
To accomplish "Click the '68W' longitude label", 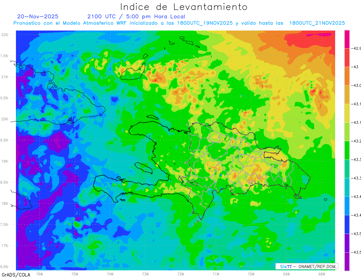I will 321,274.
